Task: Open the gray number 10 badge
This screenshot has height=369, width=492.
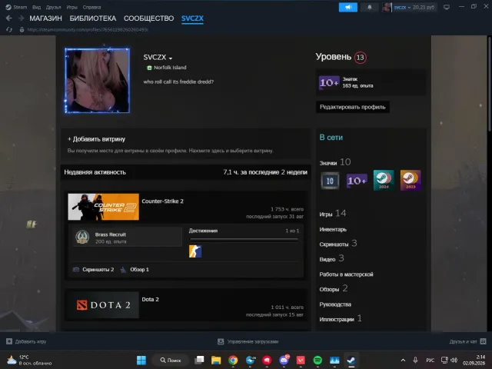Action: click(x=330, y=181)
